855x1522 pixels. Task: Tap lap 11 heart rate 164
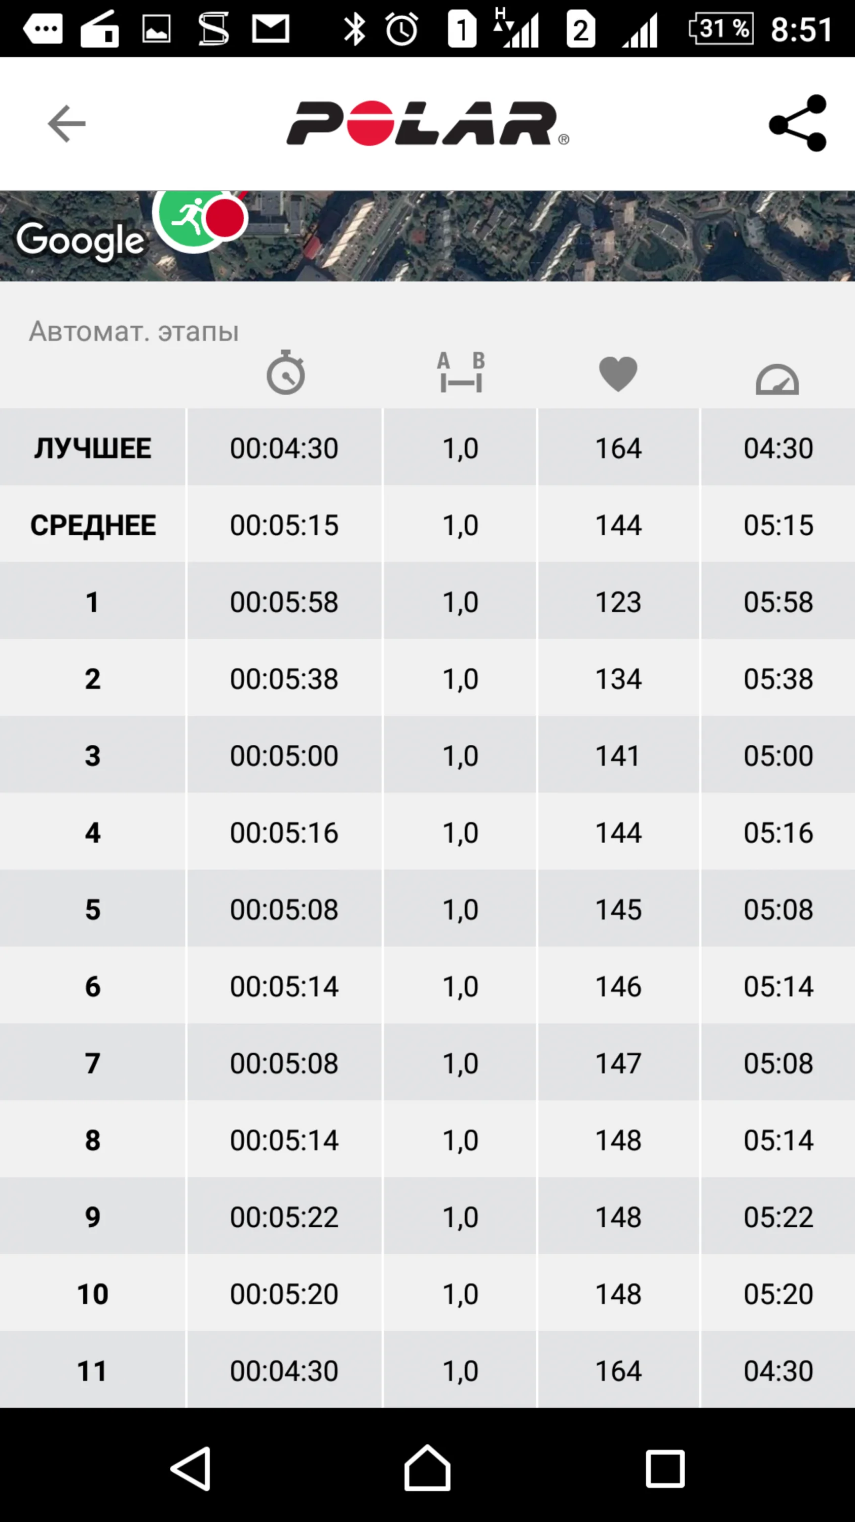click(x=618, y=1370)
